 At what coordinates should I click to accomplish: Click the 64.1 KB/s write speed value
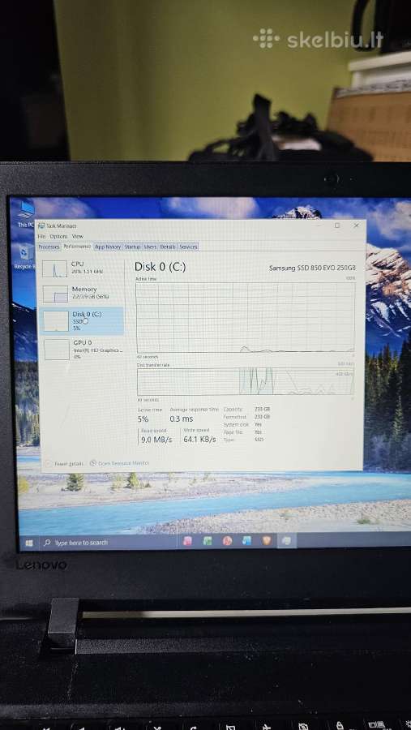coord(199,439)
